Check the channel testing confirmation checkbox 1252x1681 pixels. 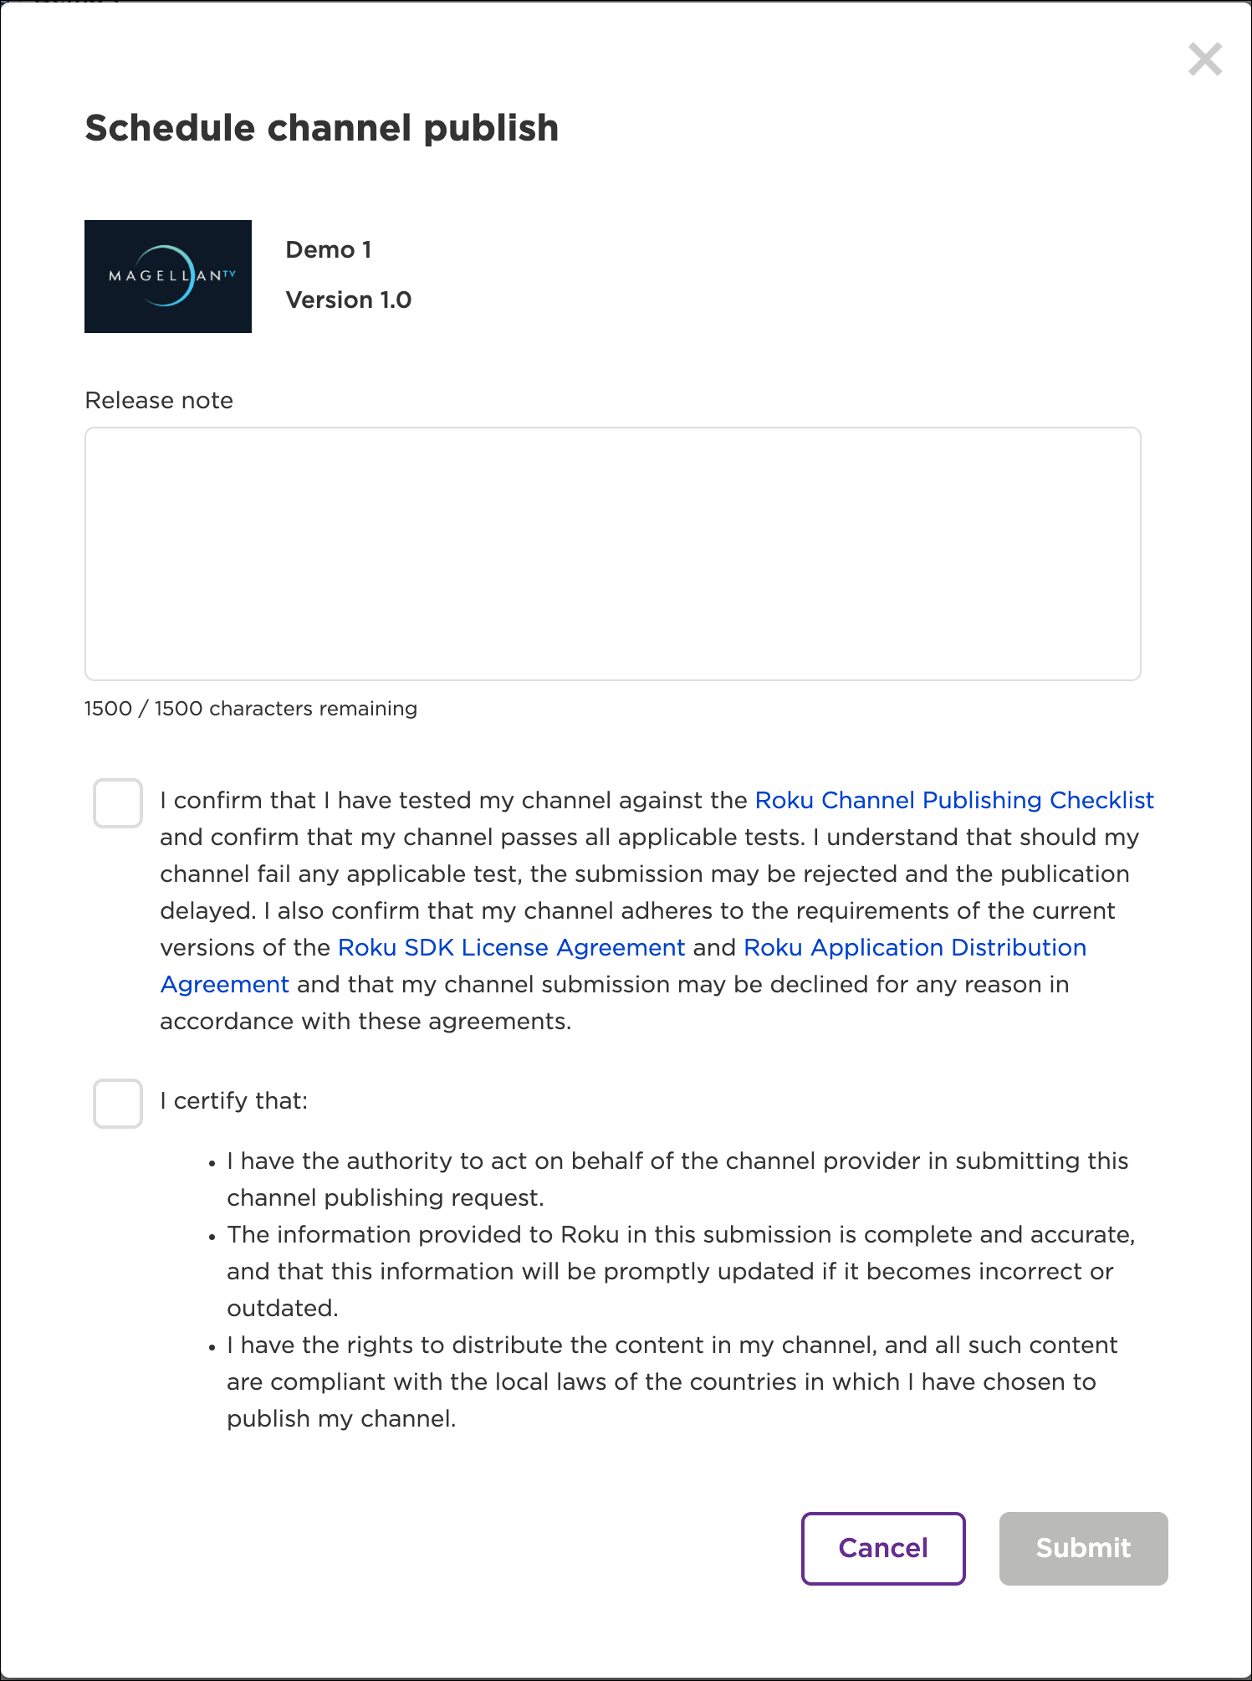point(118,803)
